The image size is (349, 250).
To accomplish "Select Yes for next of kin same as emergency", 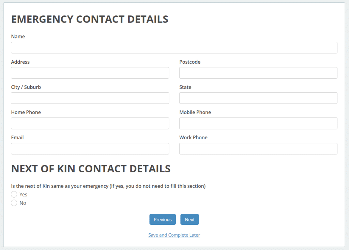I will pos(14,194).
